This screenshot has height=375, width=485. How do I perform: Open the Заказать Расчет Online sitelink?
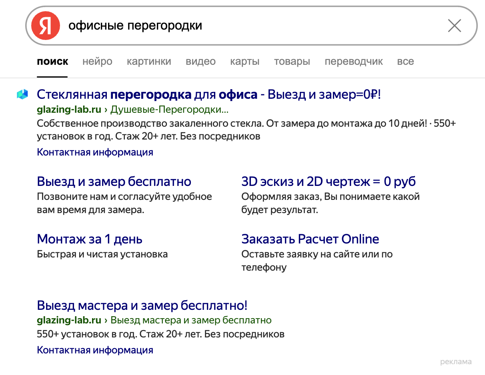[x=310, y=239]
